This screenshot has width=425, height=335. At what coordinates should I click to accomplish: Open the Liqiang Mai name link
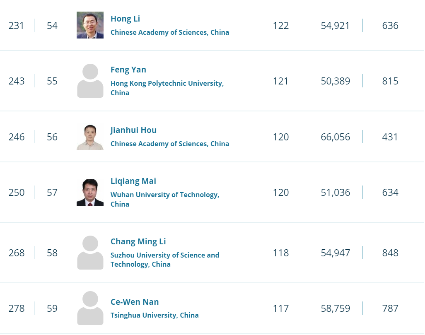tap(133, 181)
